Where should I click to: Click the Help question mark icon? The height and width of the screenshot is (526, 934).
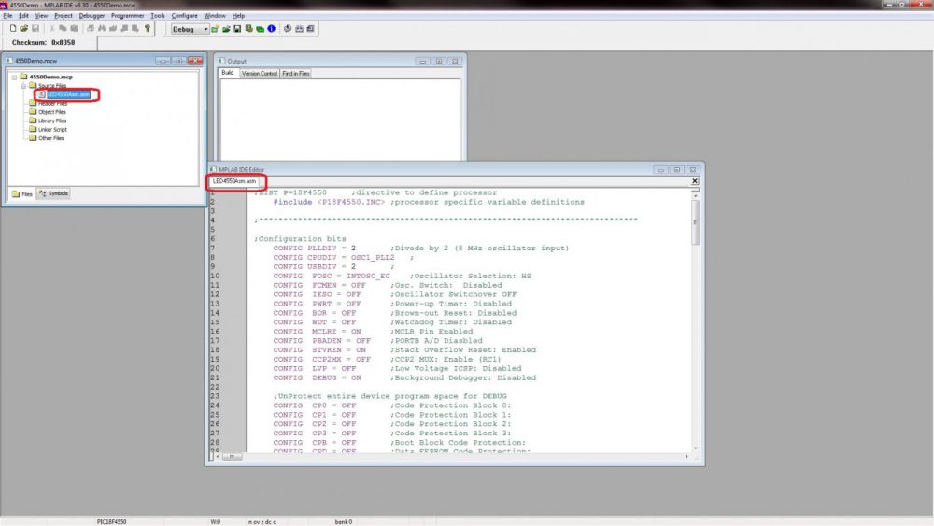148,28
